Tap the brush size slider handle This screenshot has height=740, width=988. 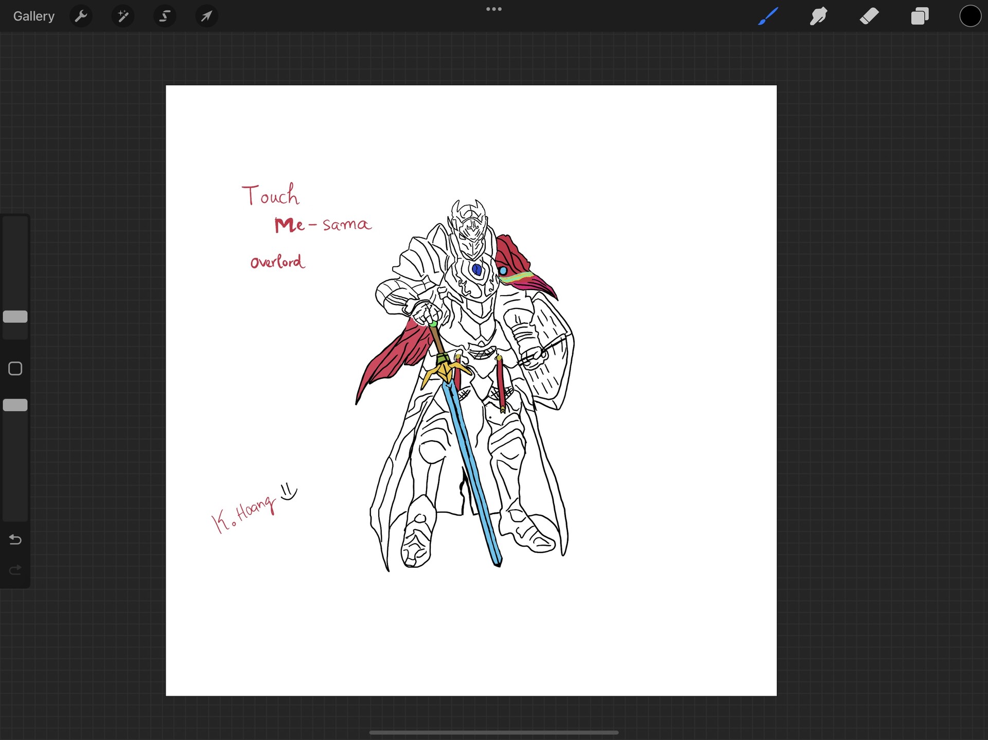[15, 317]
